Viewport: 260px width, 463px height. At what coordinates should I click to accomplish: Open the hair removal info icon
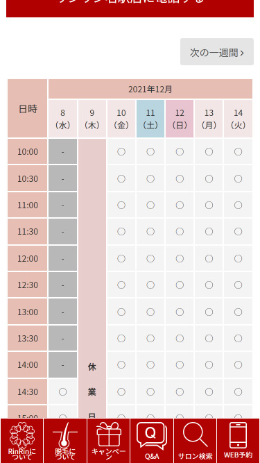[65, 441]
